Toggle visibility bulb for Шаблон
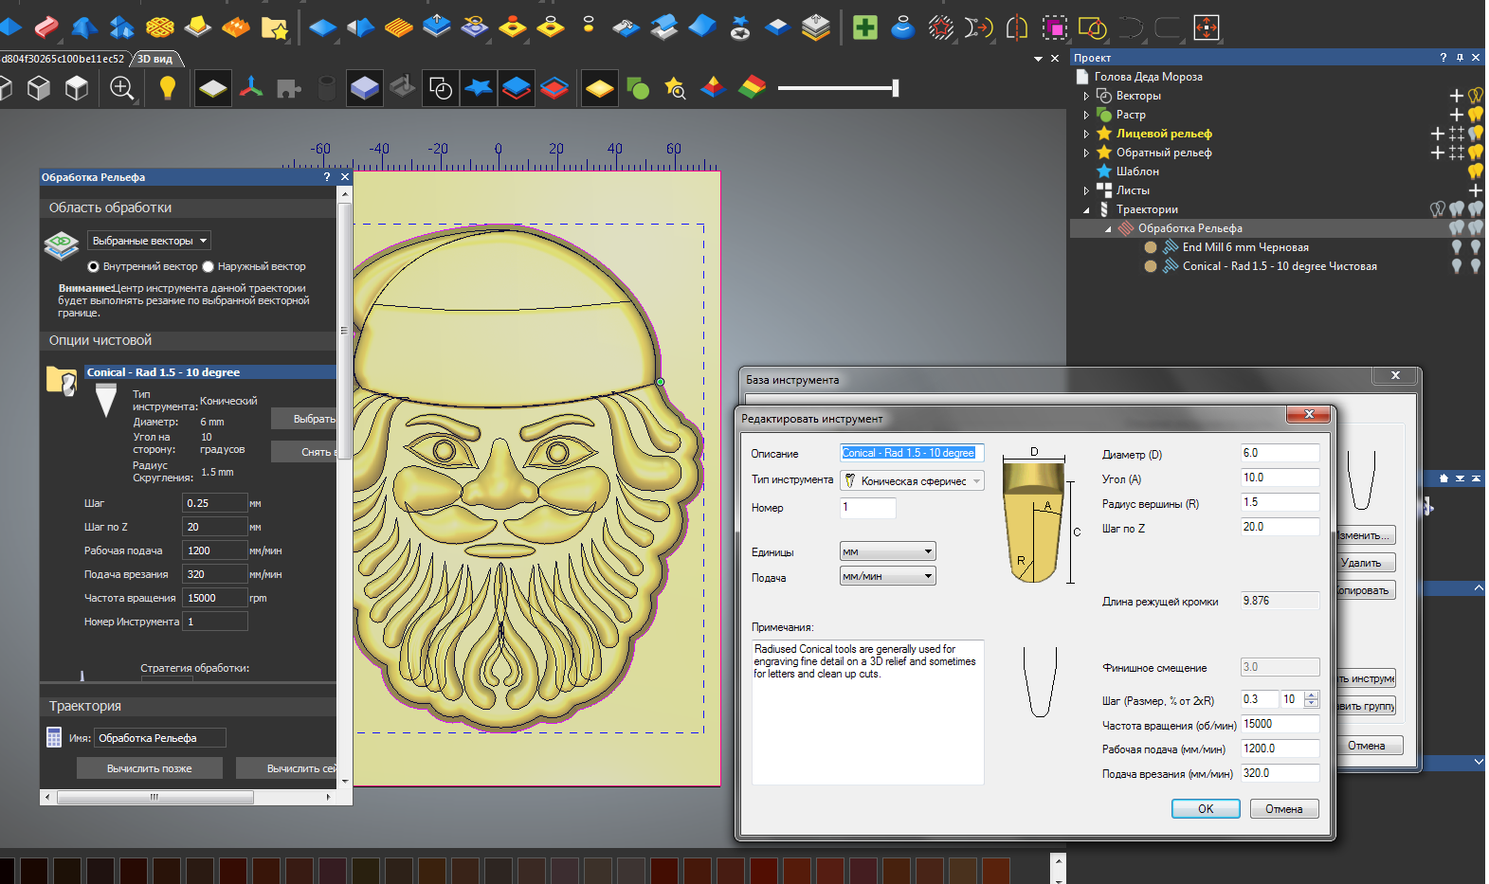The height and width of the screenshot is (884, 1489). point(1475,171)
